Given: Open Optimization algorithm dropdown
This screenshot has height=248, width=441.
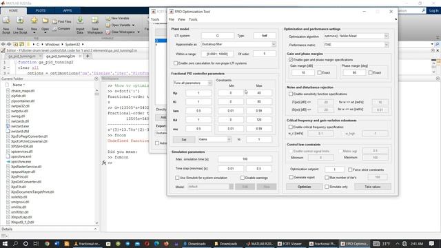Looking at the screenshot, I should click(386, 36).
